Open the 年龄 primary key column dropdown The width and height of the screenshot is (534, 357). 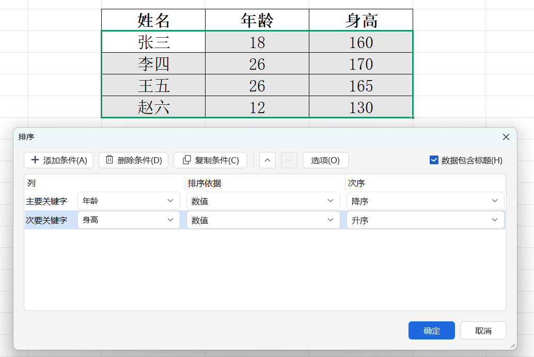129,201
